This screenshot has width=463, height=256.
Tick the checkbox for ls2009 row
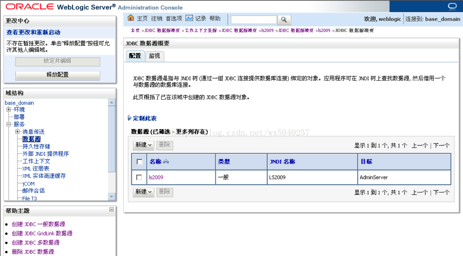[x=139, y=178]
